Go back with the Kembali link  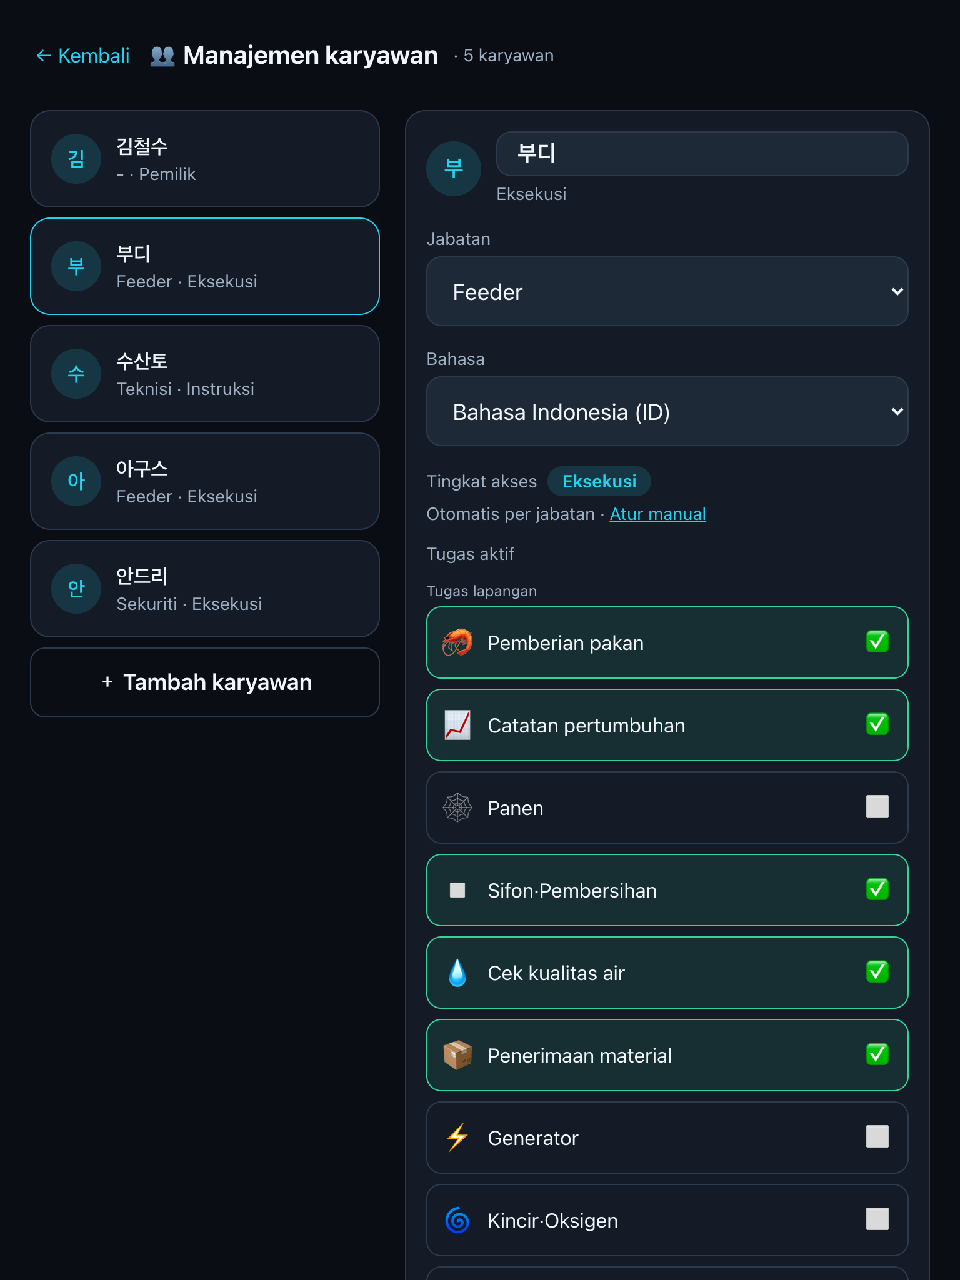(x=82, y=56)
